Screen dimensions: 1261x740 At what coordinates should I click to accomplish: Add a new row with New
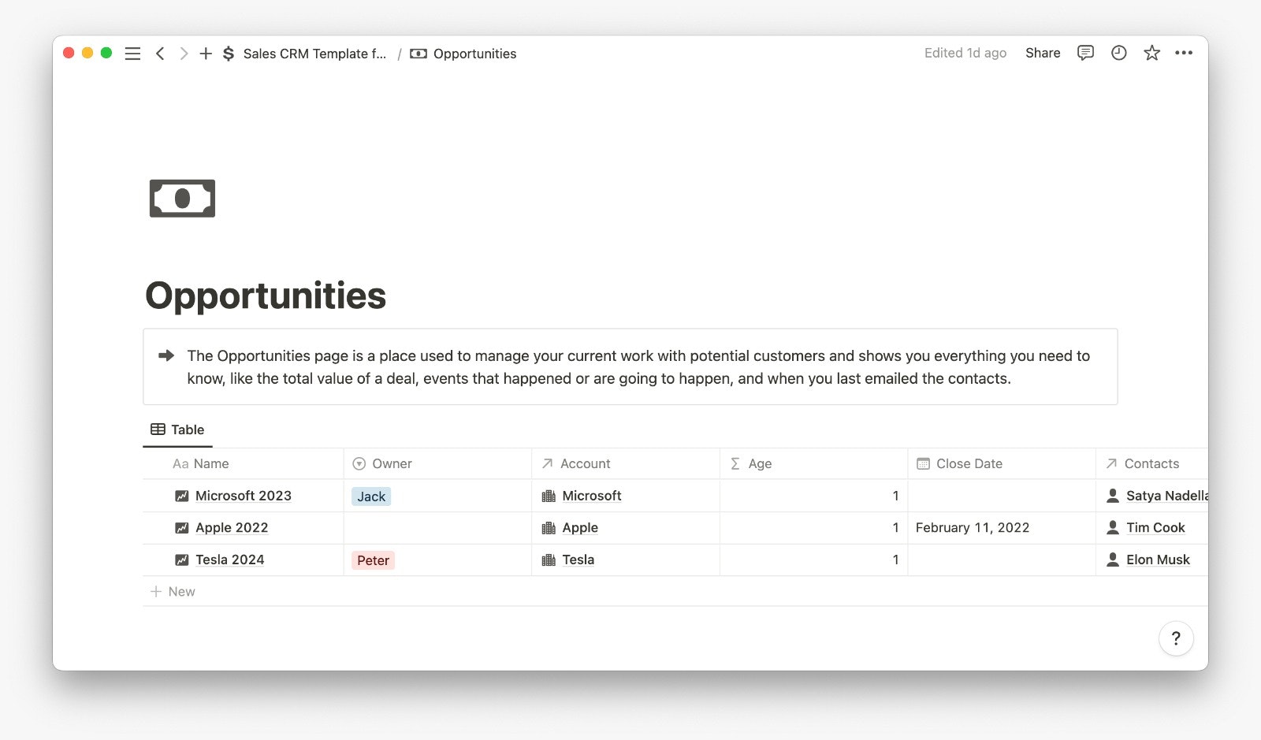(x=173, y=592)
